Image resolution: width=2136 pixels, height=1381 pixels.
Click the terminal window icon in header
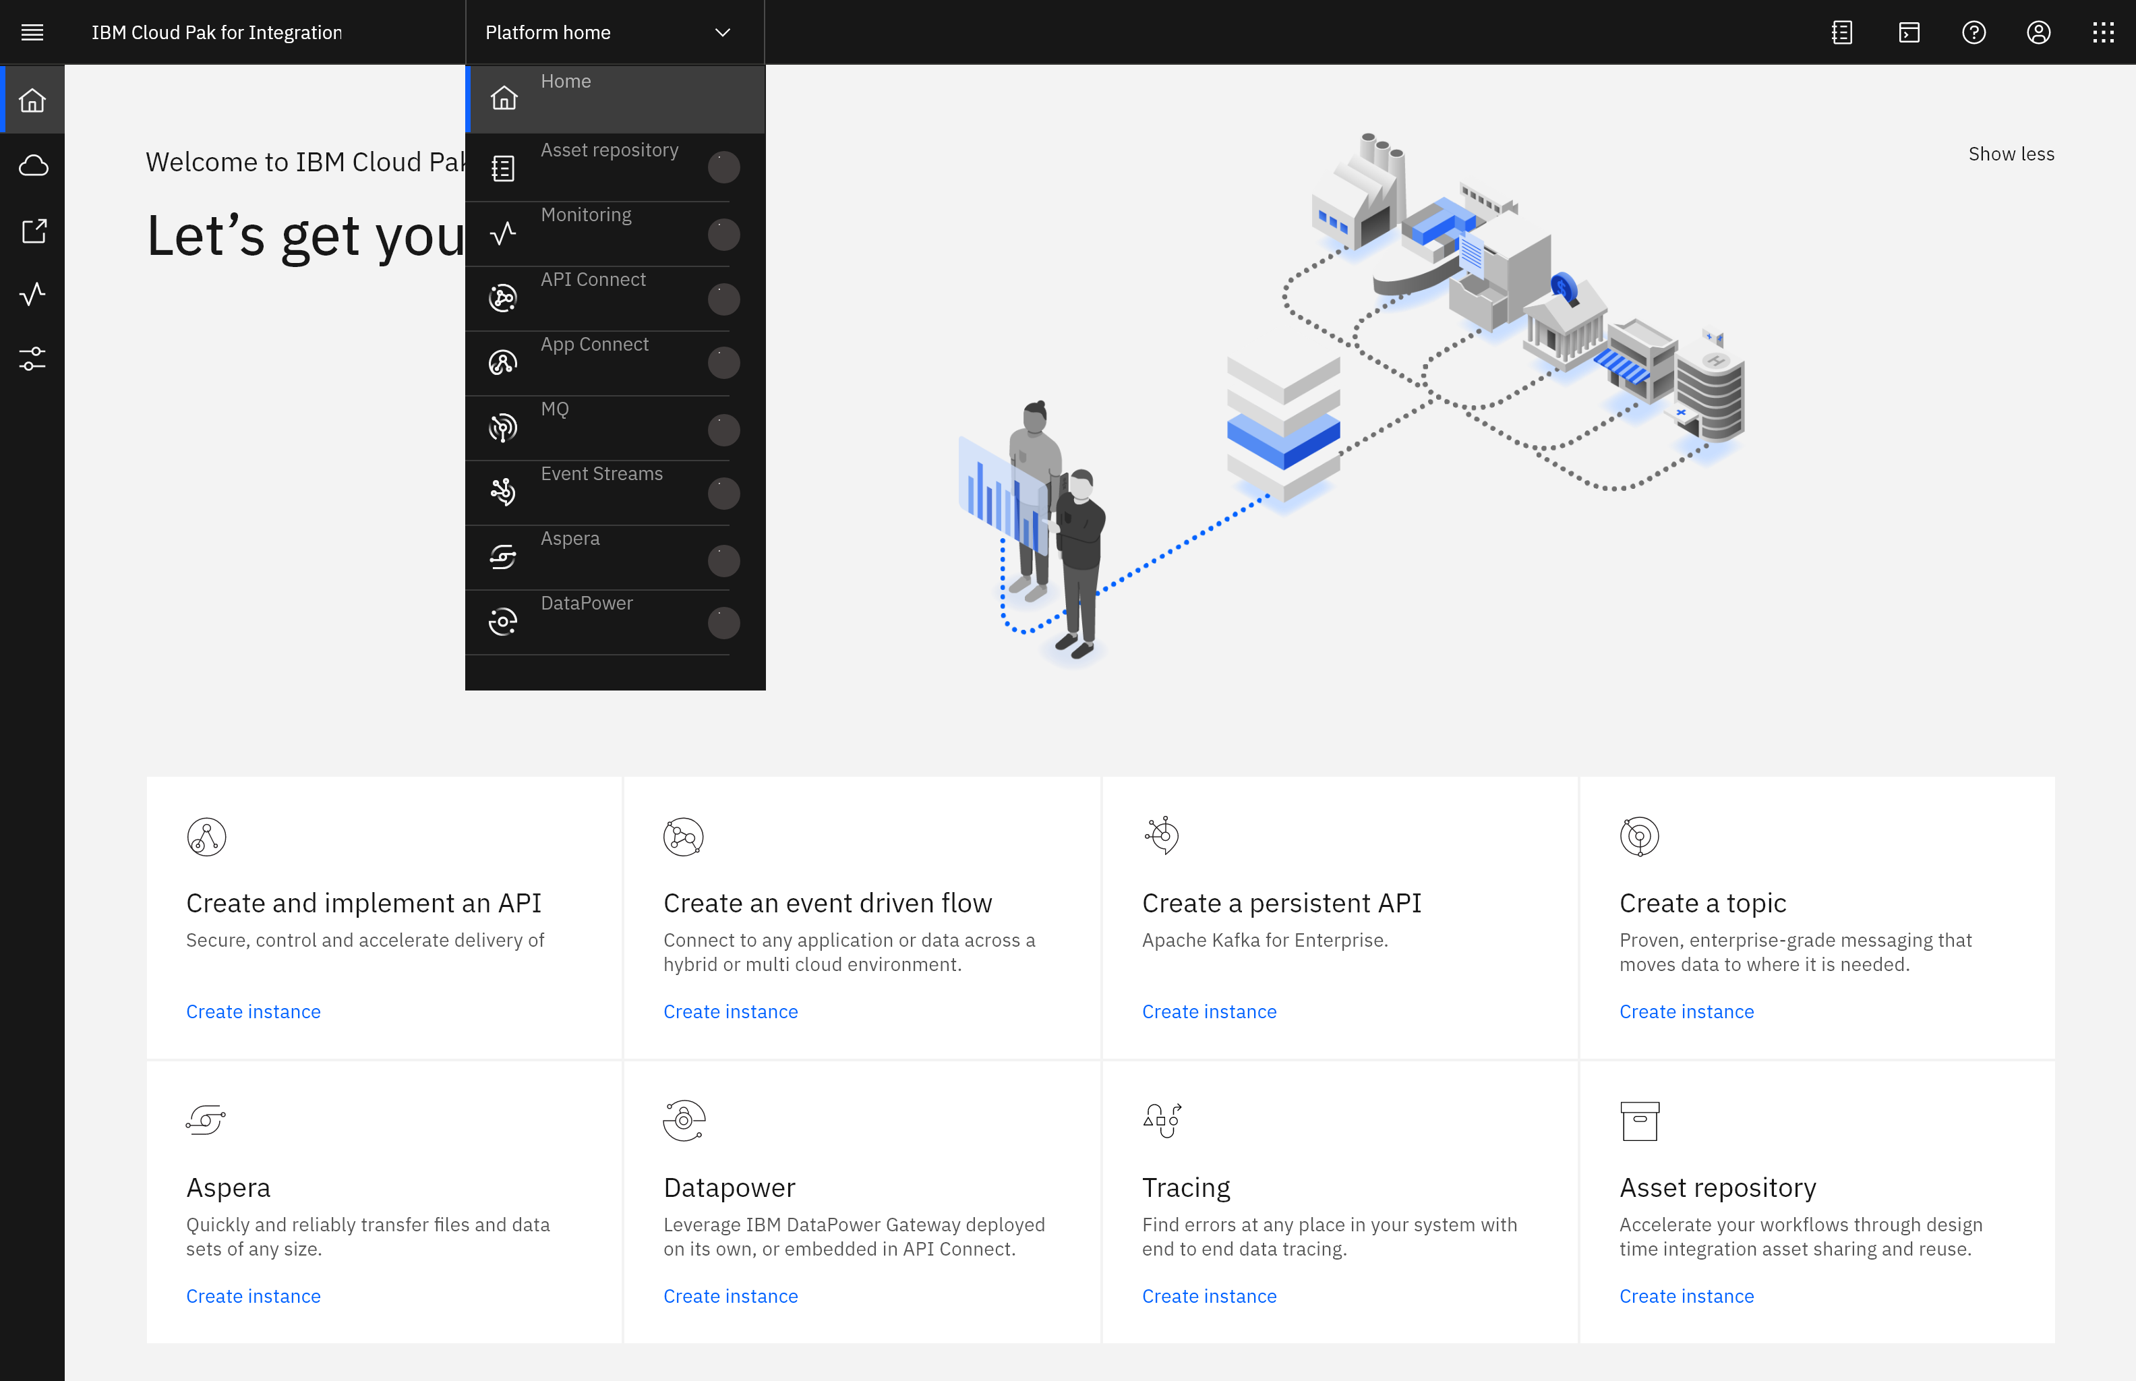[1909, 32]
